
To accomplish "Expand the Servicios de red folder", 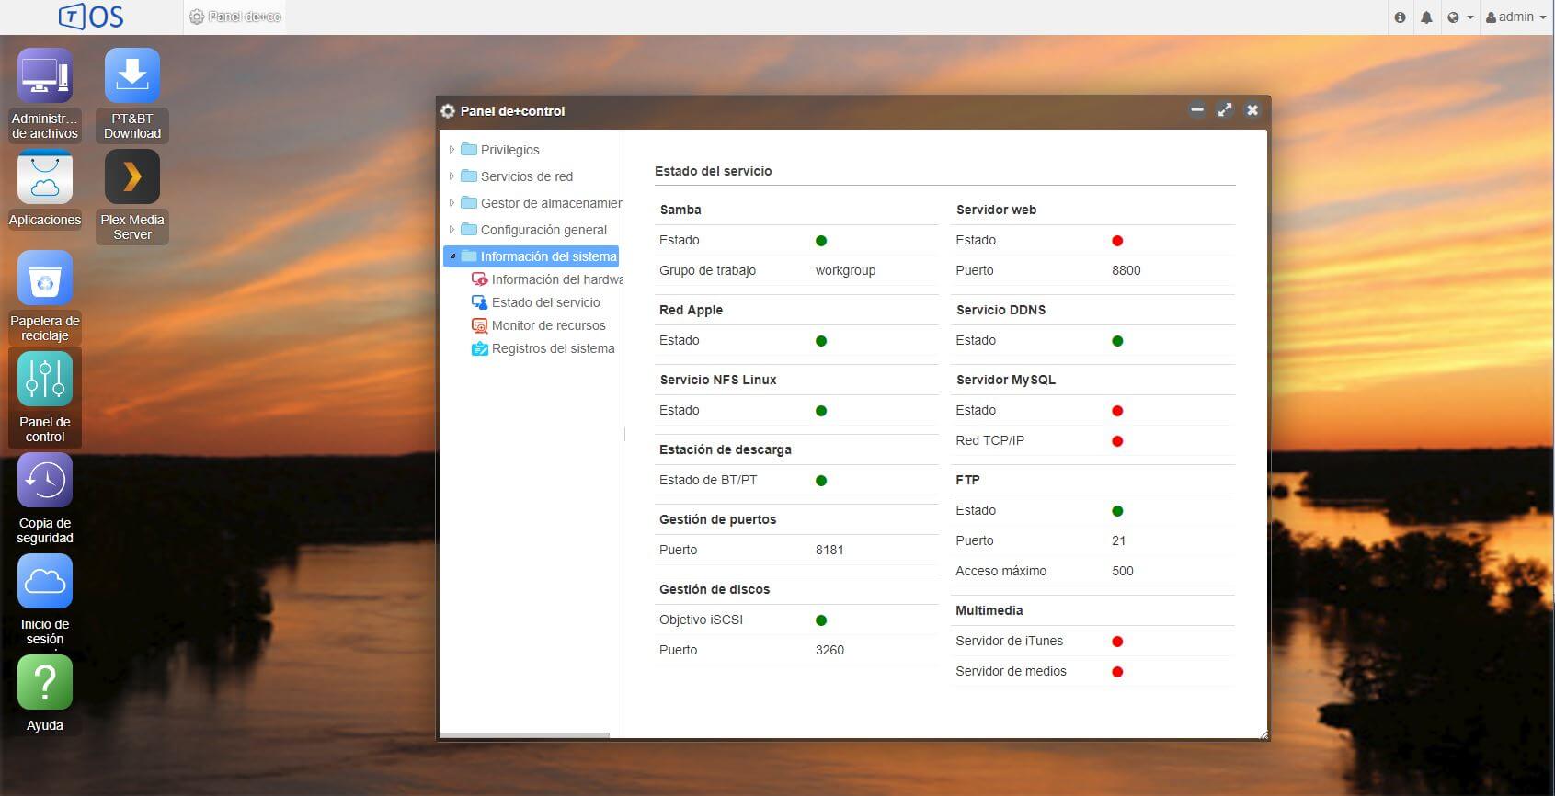I will click(452, 176).
